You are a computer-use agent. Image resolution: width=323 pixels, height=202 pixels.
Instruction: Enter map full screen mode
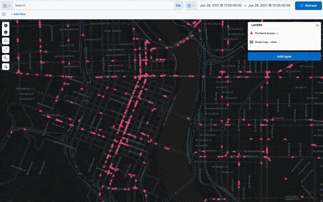[x=6, y=49]
